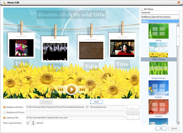
Task: Click the Background Music path field
Action: (75, 107)
